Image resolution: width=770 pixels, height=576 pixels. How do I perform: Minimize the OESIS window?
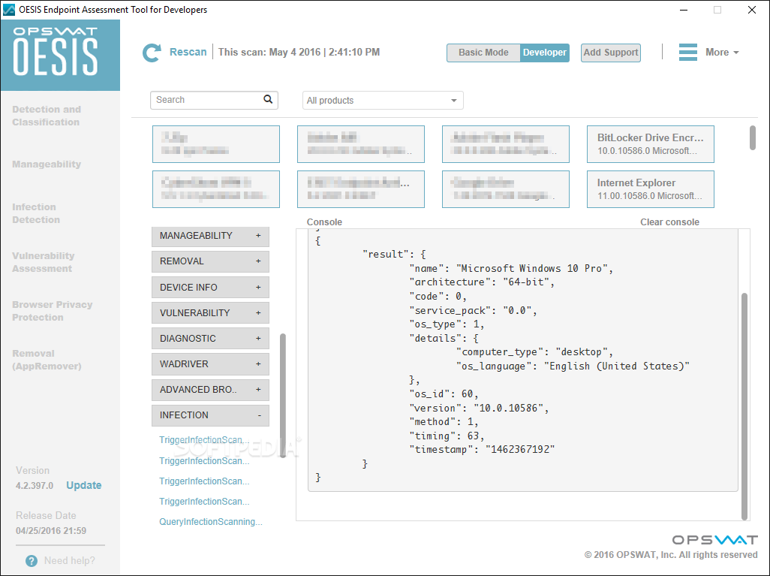(684, 10)
